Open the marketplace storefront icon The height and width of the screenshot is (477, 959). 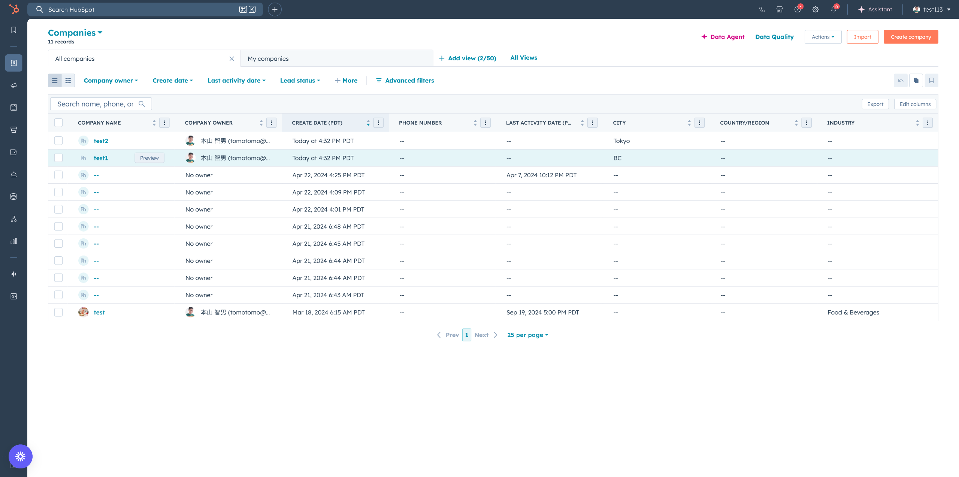pyautogui.click(x=780, y=9)
